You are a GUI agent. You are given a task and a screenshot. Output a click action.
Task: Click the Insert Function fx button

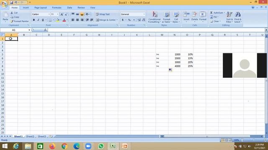click(45, 30)
